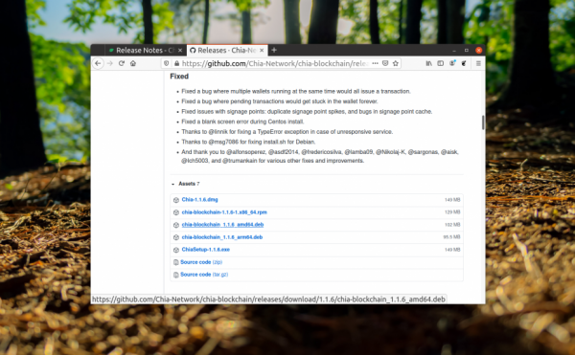Open the Firefox hamburger menu

pos(478,63)
